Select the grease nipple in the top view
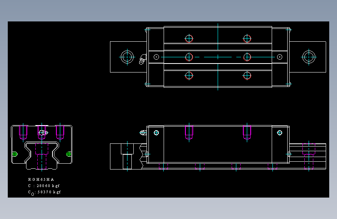This screenshot has width=337, height=219. click(143, 59)
